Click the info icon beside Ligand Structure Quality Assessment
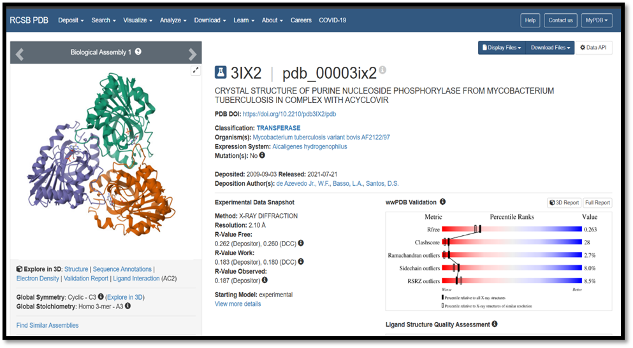 495,324
